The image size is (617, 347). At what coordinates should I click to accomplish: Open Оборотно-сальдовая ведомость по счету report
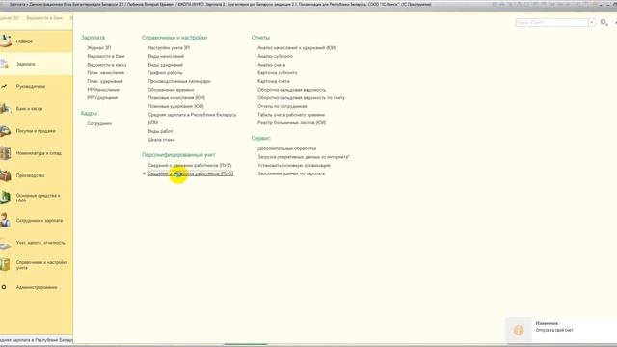302,97
